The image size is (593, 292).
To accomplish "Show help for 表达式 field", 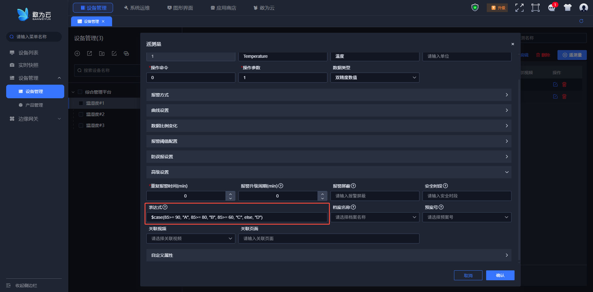I will (165, 207).
